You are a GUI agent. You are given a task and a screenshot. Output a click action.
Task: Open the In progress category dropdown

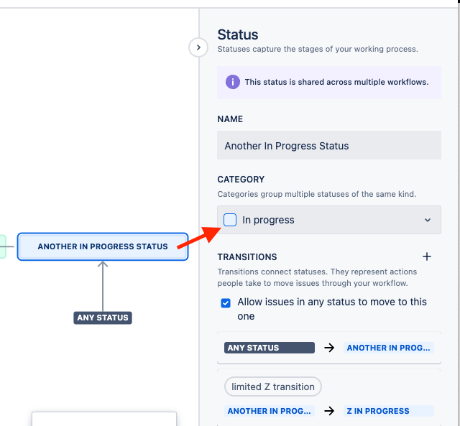click(329, 220)
